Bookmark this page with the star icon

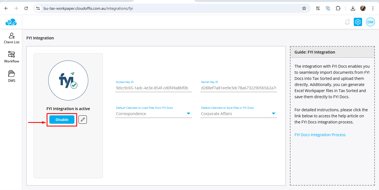pyautogui.click(x=304, y=8)
